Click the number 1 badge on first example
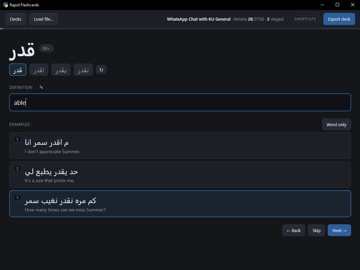 pos(17,139)
